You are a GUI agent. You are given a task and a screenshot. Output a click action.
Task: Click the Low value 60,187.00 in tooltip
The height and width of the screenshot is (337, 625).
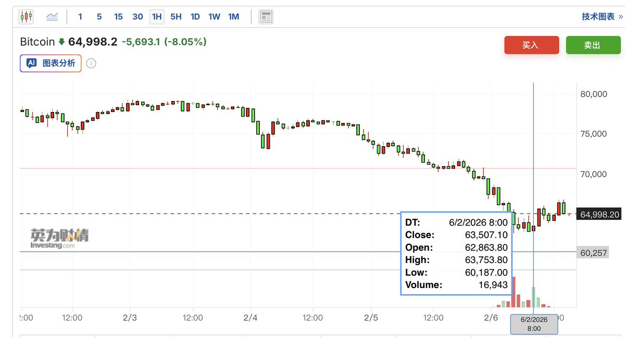[486, 272]
